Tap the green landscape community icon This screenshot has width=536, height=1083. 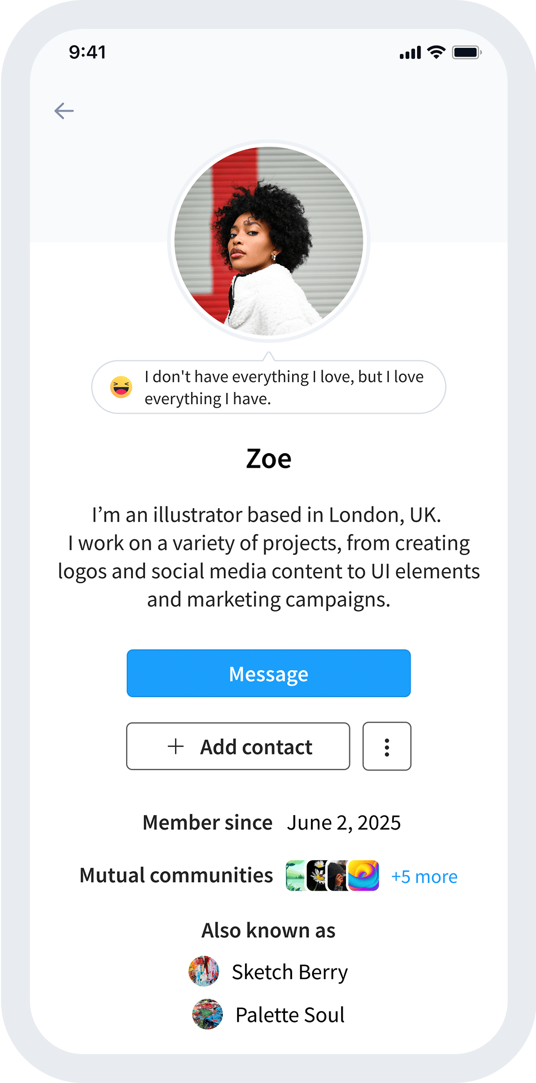coord(295,876)
